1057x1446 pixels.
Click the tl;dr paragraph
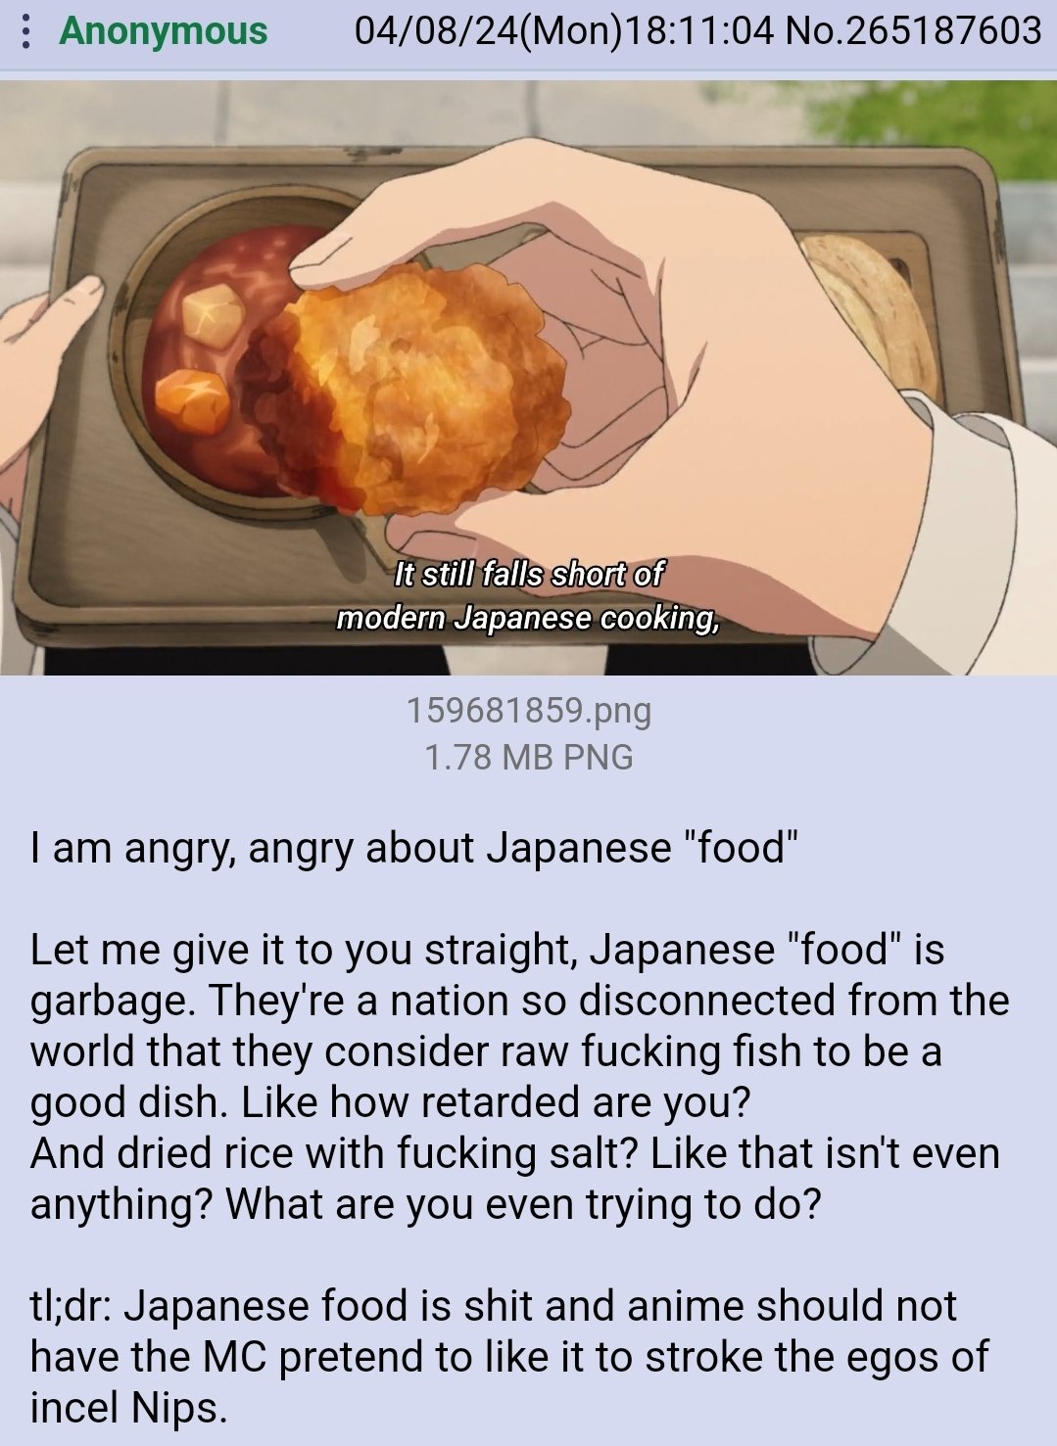[x=509, y=1357]
